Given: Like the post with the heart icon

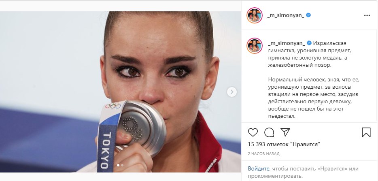Looking at the screenshot, I should pos(253,132).
